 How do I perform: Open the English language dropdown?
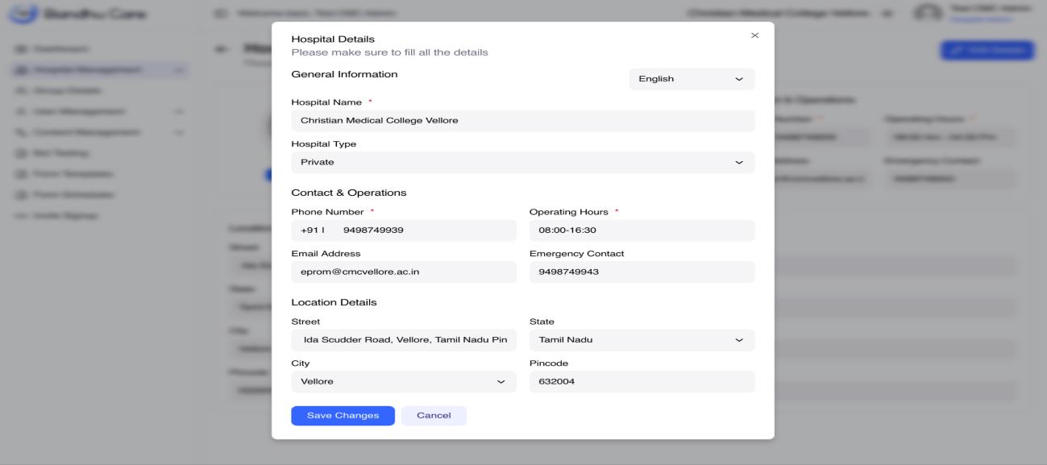pos(692,79)
